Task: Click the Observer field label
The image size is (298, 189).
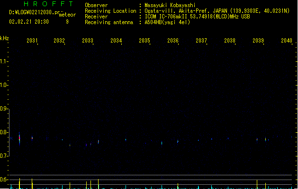Action: point(96,5)
